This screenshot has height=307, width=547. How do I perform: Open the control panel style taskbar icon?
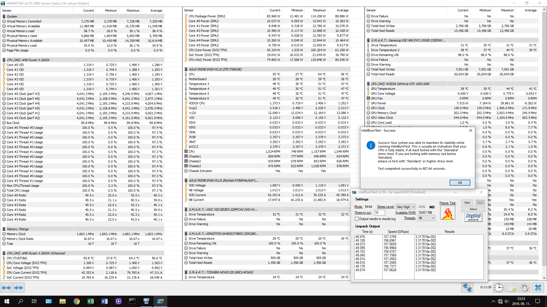coord(48,301)
